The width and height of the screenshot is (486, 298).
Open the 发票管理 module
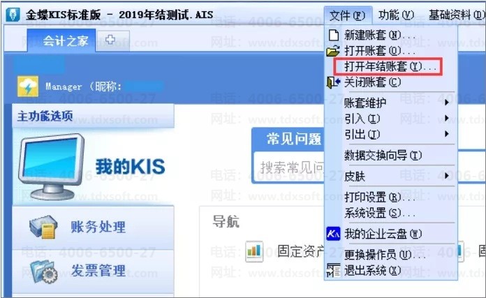pyautogui.click(x=98, y=271)
